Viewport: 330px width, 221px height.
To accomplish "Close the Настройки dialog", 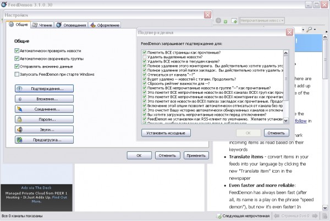I will click(207, 15).
